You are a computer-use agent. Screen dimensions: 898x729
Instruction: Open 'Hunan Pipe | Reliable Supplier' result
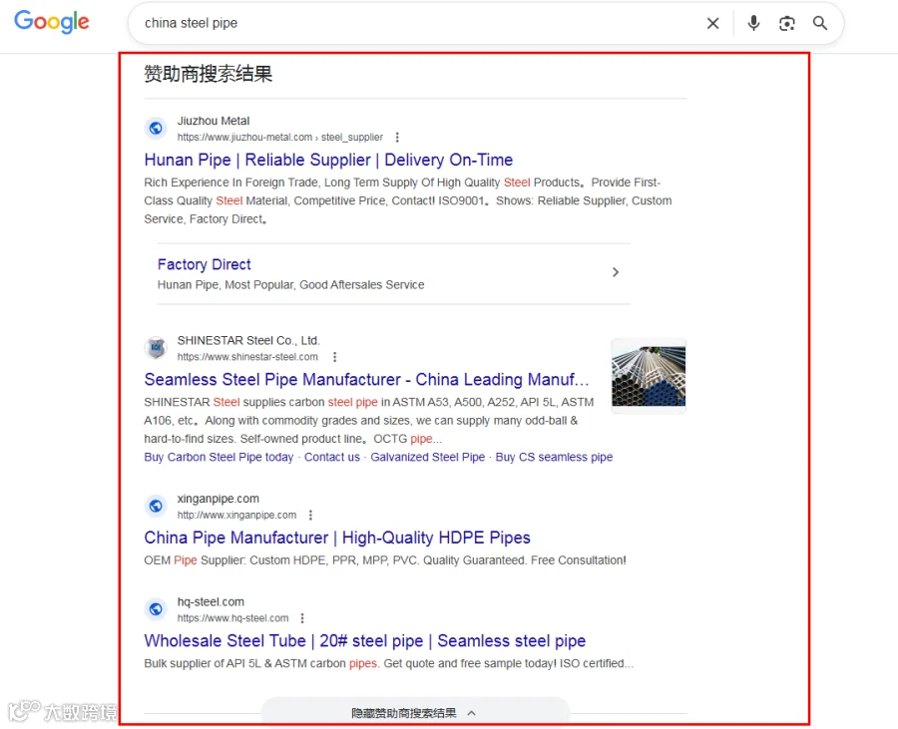point(328,160)
